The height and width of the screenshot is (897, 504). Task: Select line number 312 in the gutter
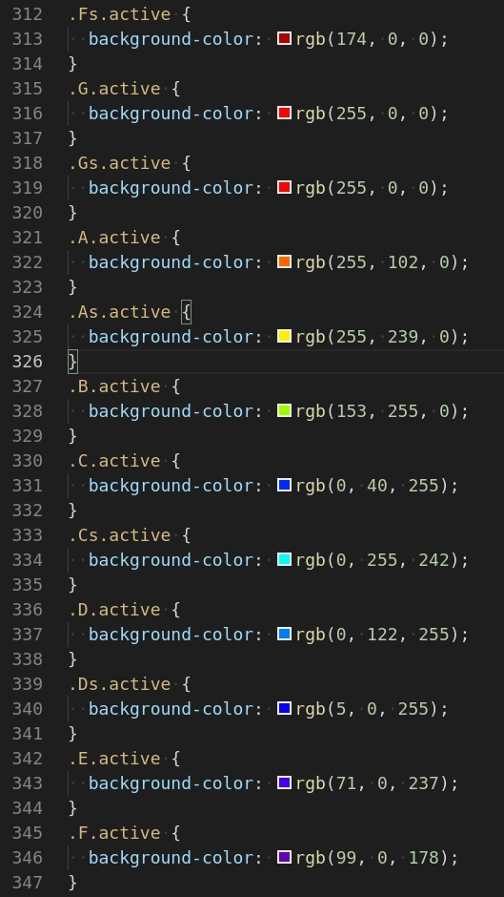[28, 14]
